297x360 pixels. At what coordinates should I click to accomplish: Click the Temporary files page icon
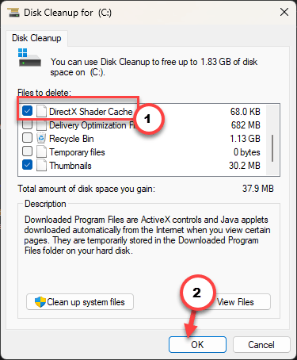[x=41, y=151]
